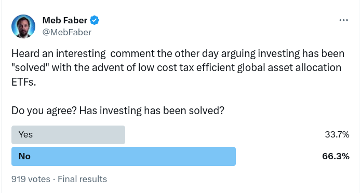Click the word ETFs. in the tweet
Viewport: 361px width, 193px height.
[24, 82]
